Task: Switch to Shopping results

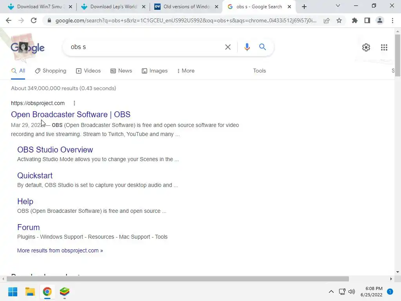Action: click(51, 71)
